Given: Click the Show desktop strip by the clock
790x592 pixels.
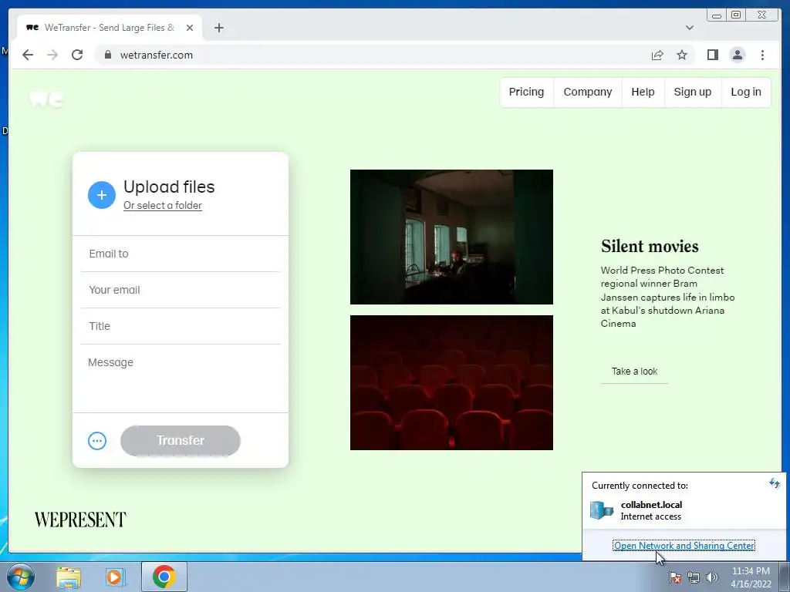Looking at the screenshot, I should pos(785,577).
